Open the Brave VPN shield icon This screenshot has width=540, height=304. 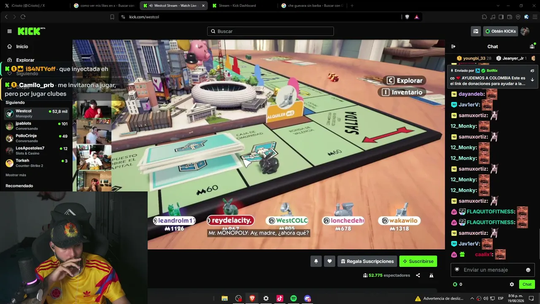[x=518, y=17]
